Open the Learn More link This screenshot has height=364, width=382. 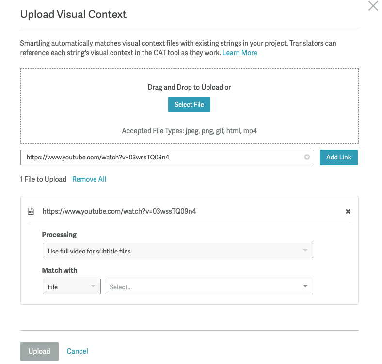[239, 53]
